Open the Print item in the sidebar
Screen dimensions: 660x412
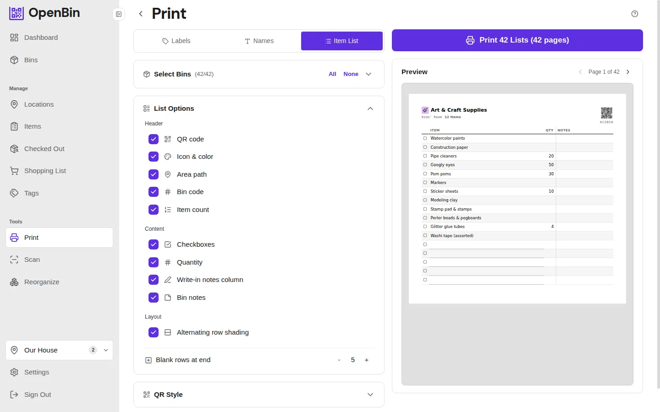point(60,238)
